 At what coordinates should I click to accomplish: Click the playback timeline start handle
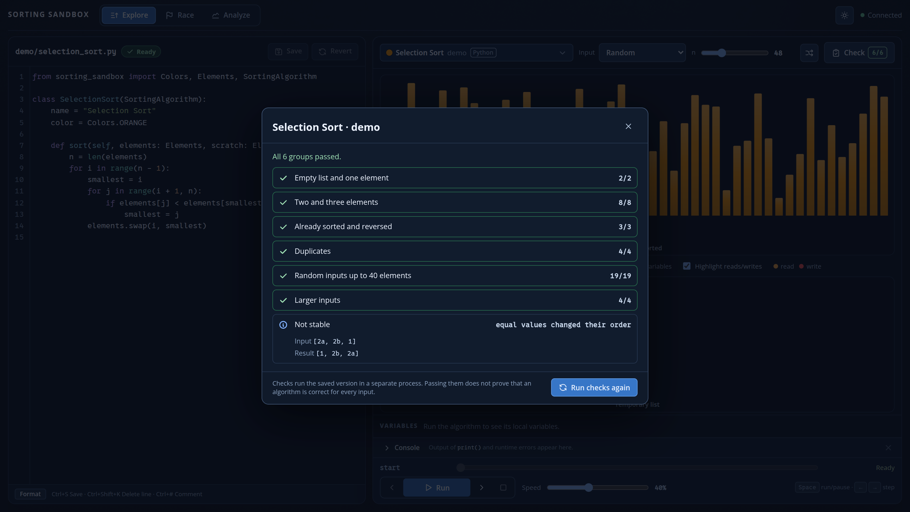(x=460, y=468)
